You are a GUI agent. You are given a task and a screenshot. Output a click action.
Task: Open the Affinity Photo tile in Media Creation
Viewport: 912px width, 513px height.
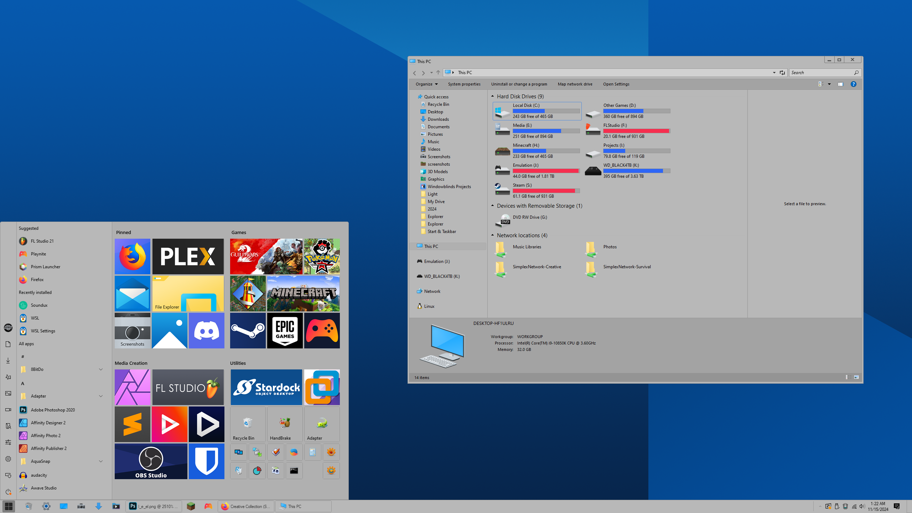[x=133, y=387]
